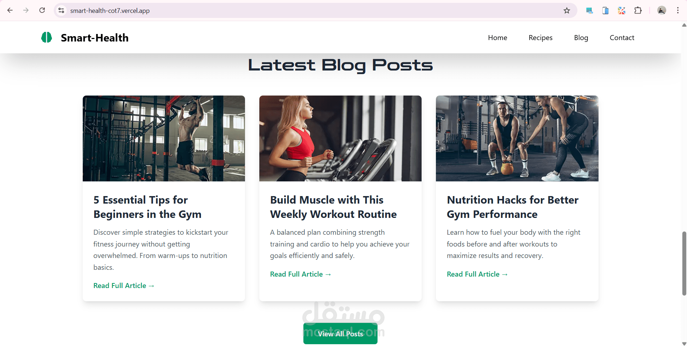Open the Contact nav item
The width and height of the screenshot is (687, 346).
pos(622,38)
